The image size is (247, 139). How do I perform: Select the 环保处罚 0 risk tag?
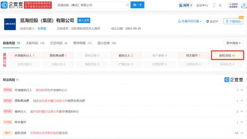point(227,64)
